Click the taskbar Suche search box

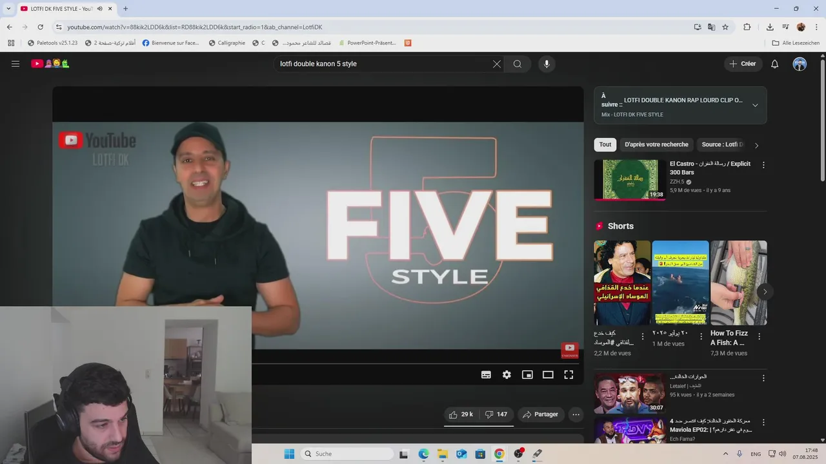347,454
